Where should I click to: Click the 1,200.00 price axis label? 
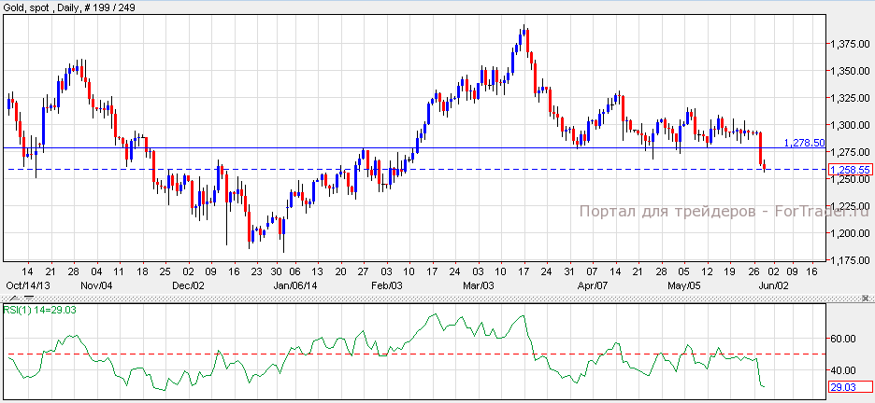tap(850, 233)
